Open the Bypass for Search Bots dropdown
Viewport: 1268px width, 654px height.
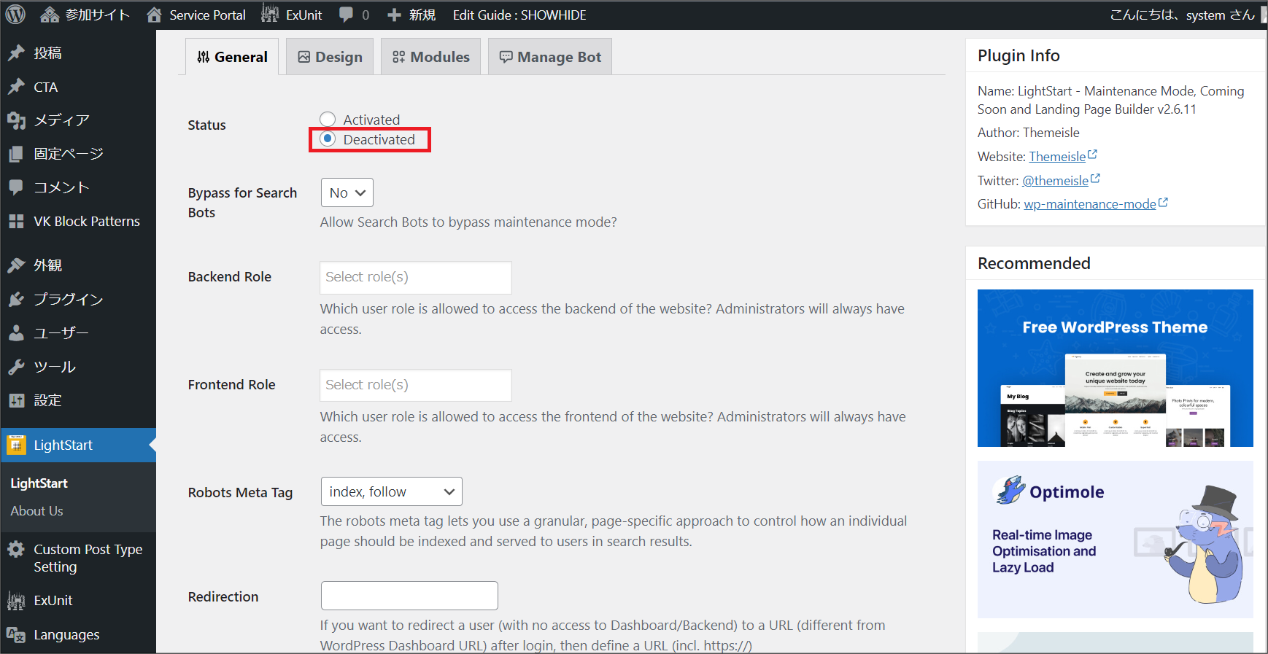click(x=347, y=192)
